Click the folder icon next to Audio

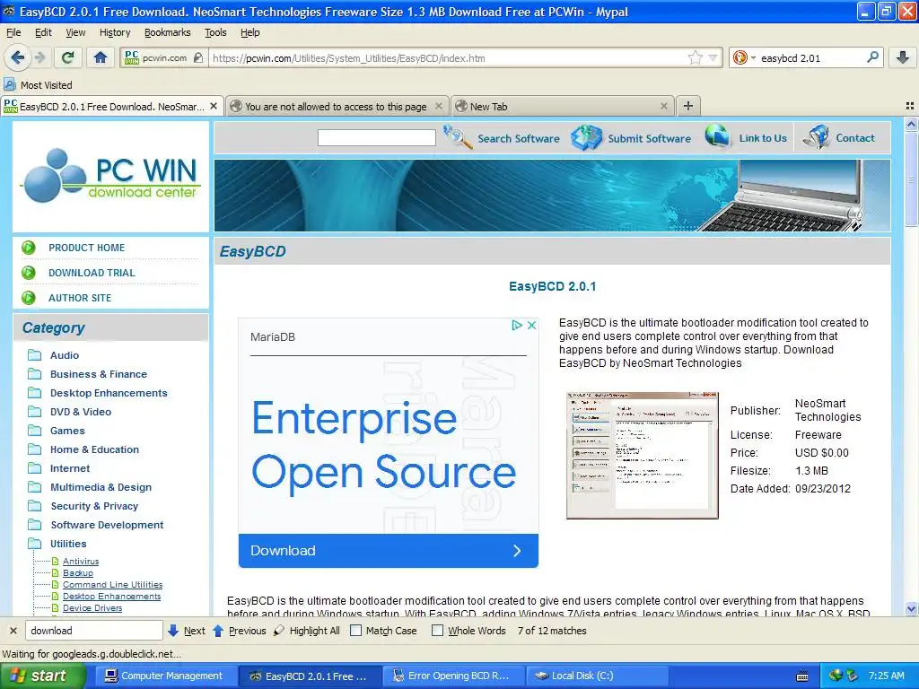pyautogui.click(x=35, y=355)
